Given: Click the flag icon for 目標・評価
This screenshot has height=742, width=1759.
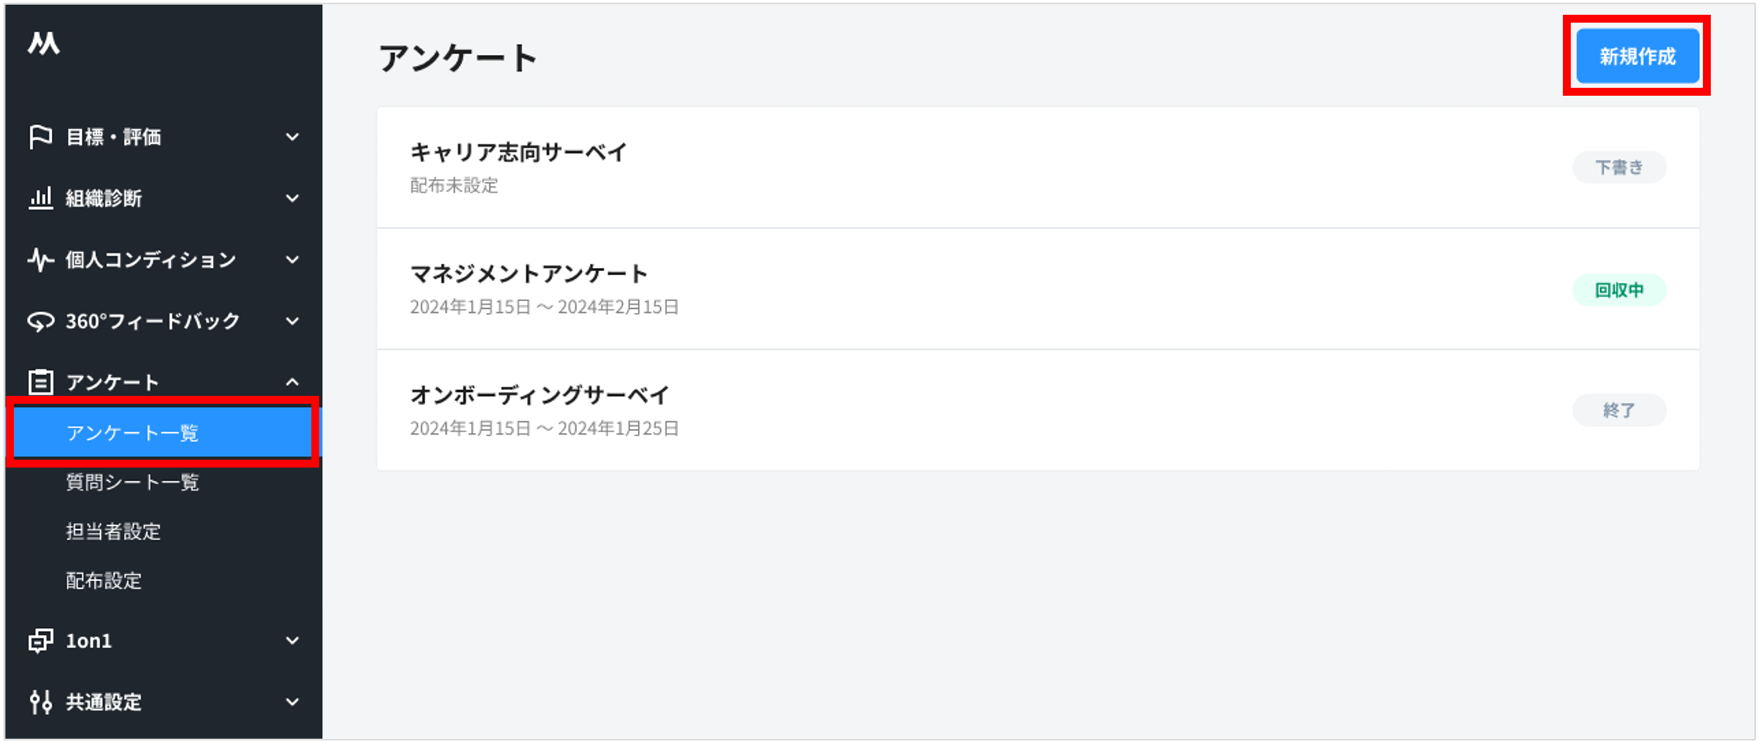Looking at the screenshot, I should pyautogui.click(x=40, y=137).
